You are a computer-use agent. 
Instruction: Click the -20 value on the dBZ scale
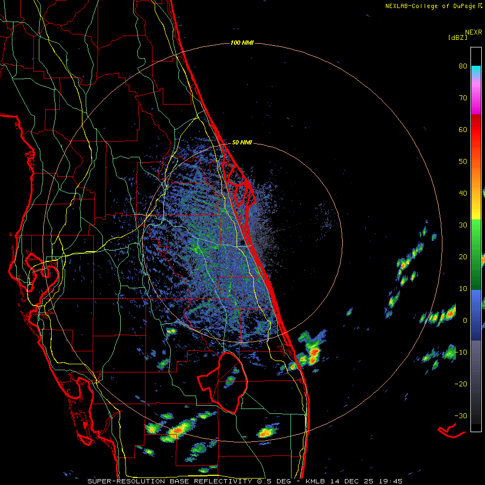[x=461, y=384]
